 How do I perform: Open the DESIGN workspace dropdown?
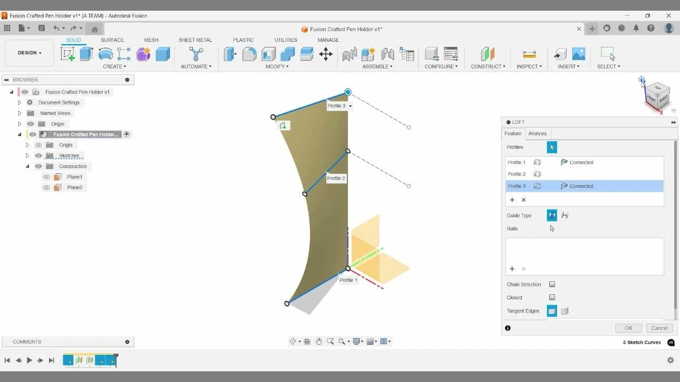29,53
